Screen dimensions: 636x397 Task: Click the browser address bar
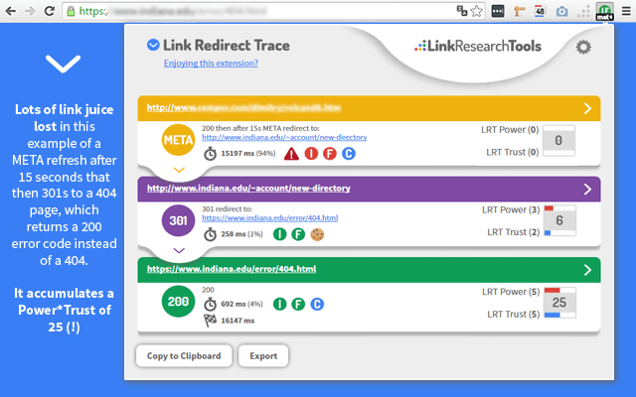click(268, 12)
